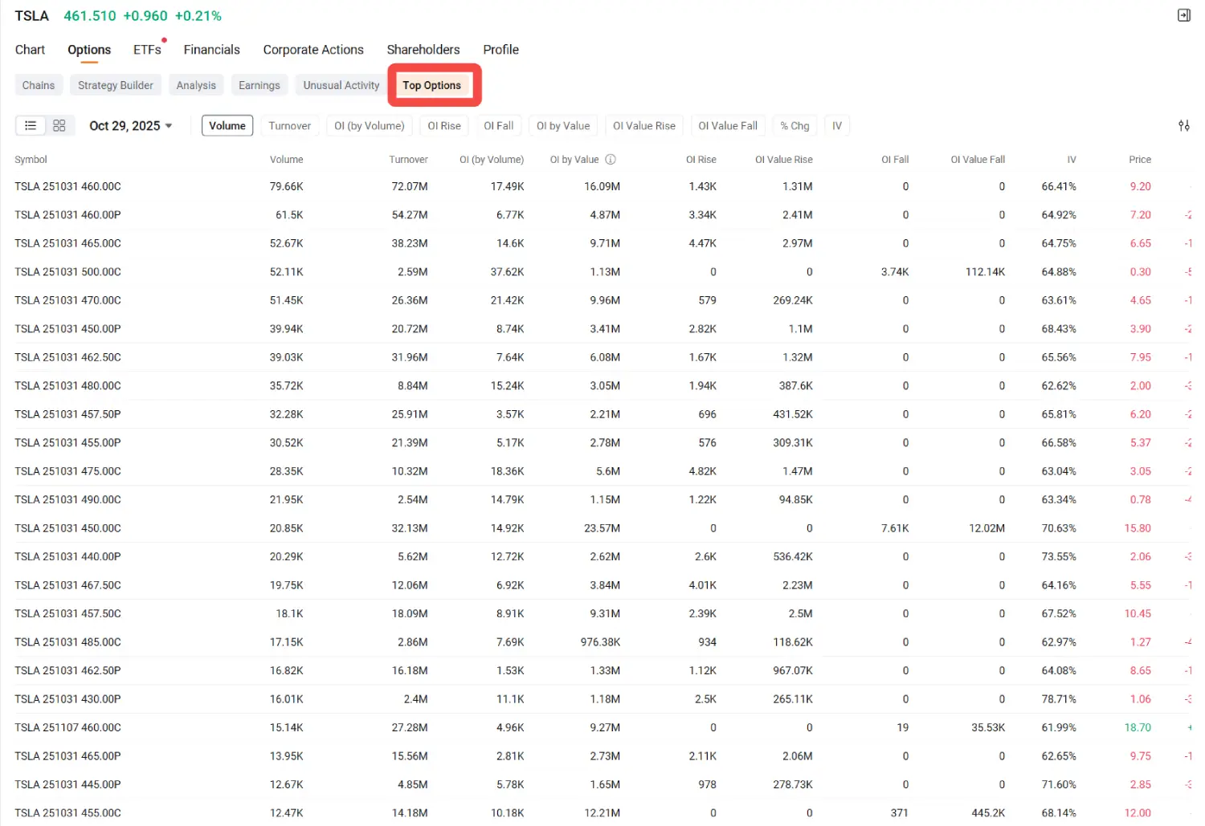1205x826 pixels.
Task: Open the ETFs tab
Action: pos(147,50)
